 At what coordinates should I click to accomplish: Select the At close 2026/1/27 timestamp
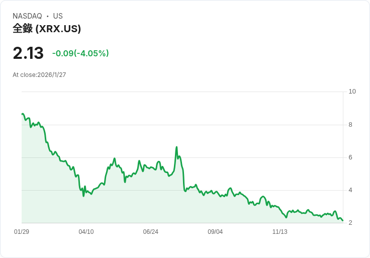pos(39,75)
